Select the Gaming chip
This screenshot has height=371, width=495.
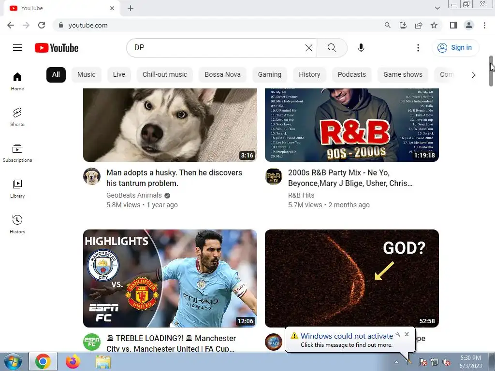coord(270,75)
